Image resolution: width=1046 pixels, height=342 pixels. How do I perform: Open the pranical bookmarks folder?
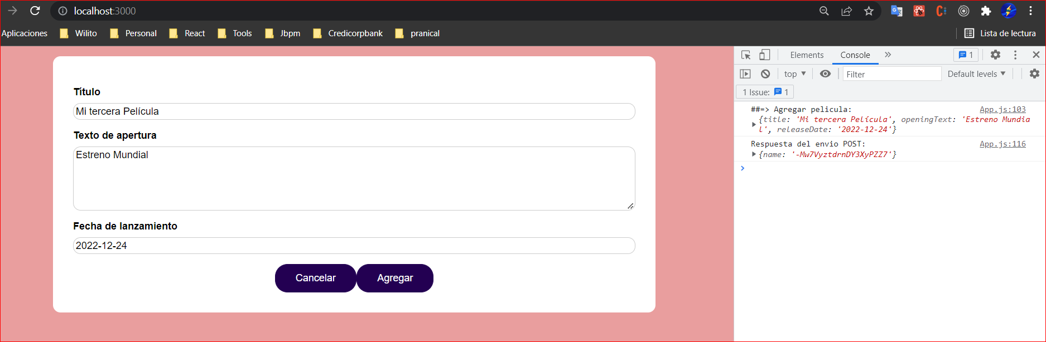click(x=417, y=33)
